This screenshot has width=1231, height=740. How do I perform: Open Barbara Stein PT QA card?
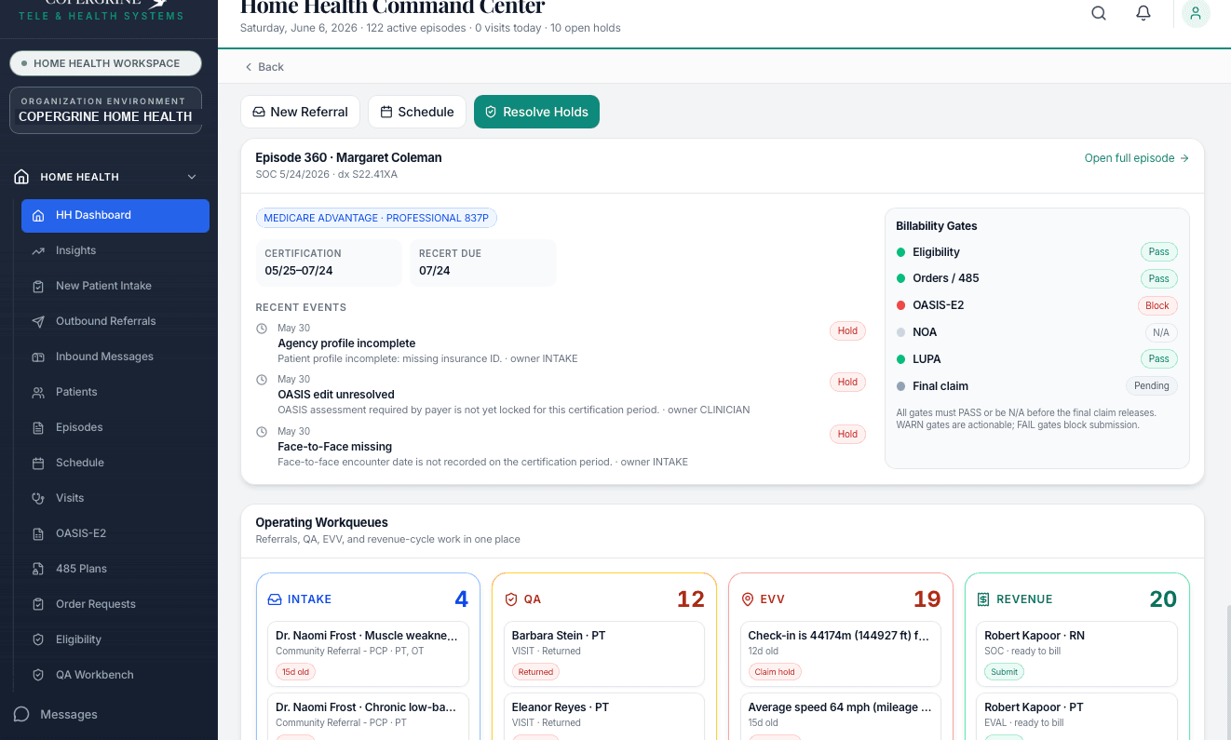604,653
